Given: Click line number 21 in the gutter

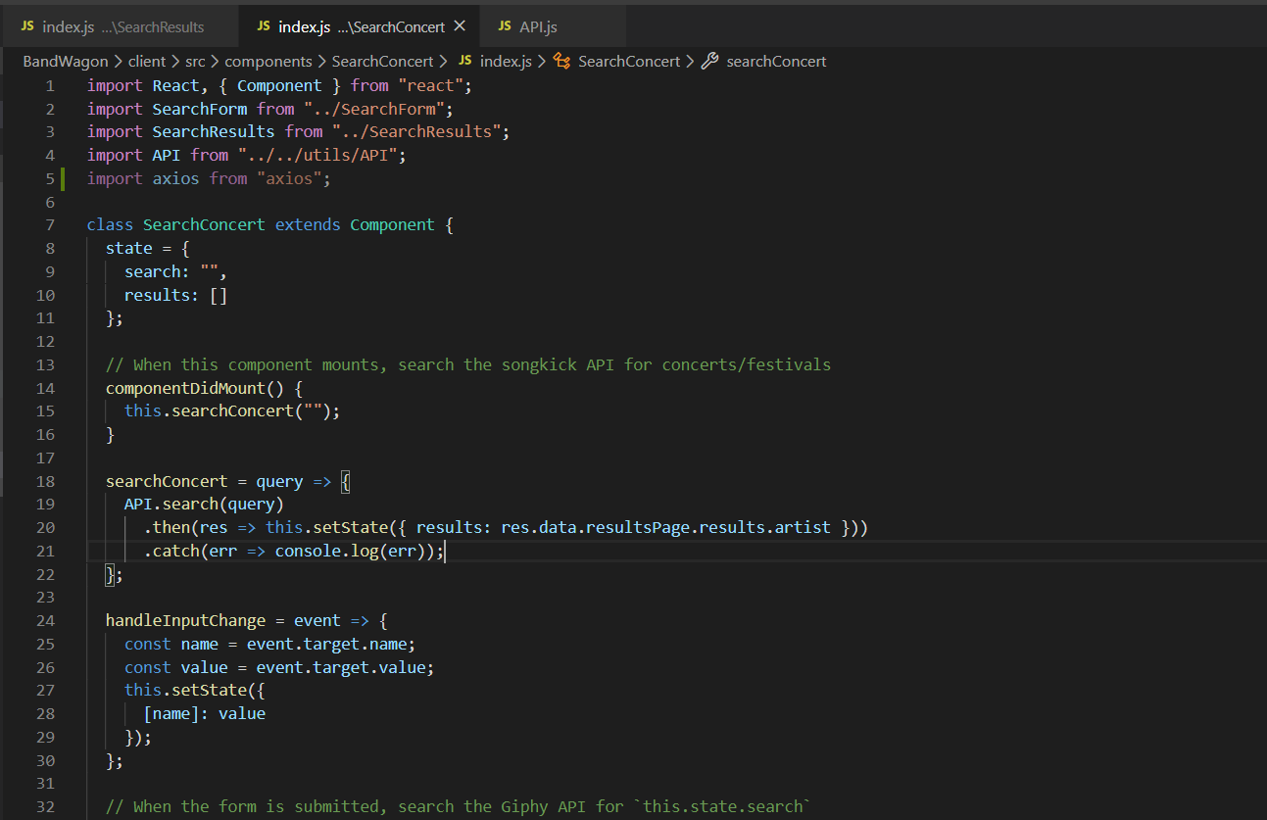Looking at the screenshot, I should [45, 551].
